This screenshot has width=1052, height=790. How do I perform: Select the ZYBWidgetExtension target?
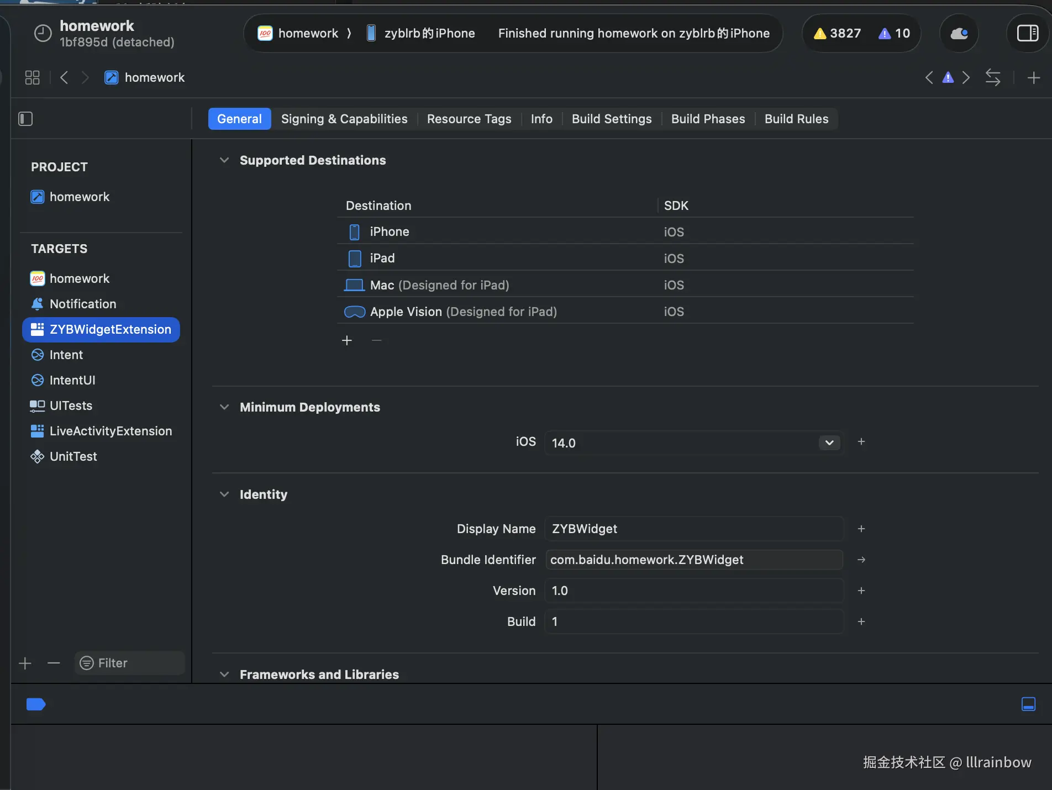coord(101,329)
